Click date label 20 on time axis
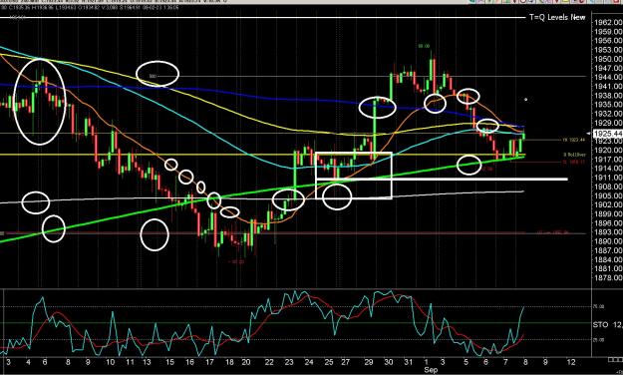The image size is (623, 375). (246, 362)
